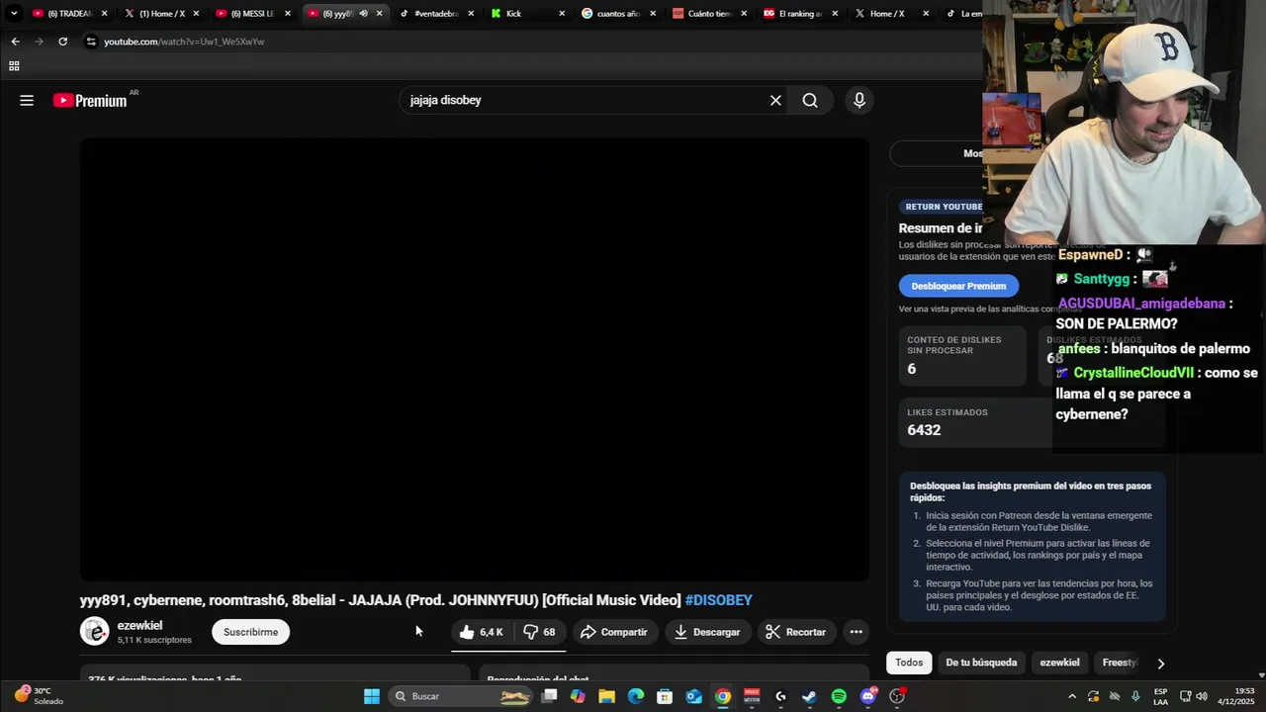Start voice search with microphone

click(859, 100)
